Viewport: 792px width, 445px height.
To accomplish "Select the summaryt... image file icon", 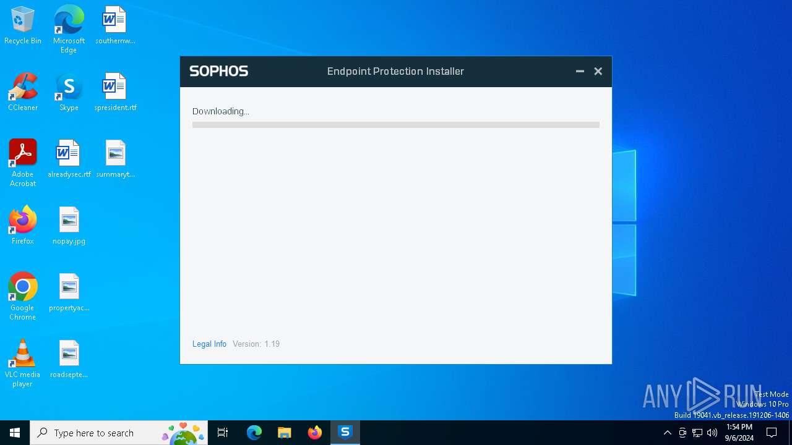I will (115, 159).
